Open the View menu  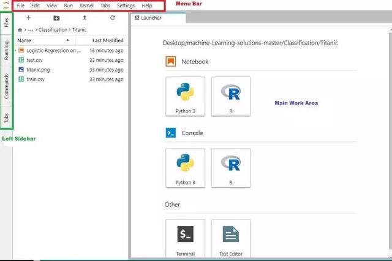click(51, 6)
